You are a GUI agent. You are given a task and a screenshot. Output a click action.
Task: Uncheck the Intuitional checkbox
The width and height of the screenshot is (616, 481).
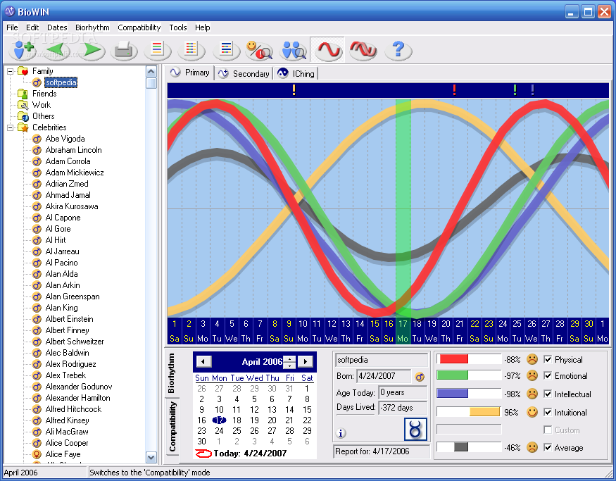[548, 412]
